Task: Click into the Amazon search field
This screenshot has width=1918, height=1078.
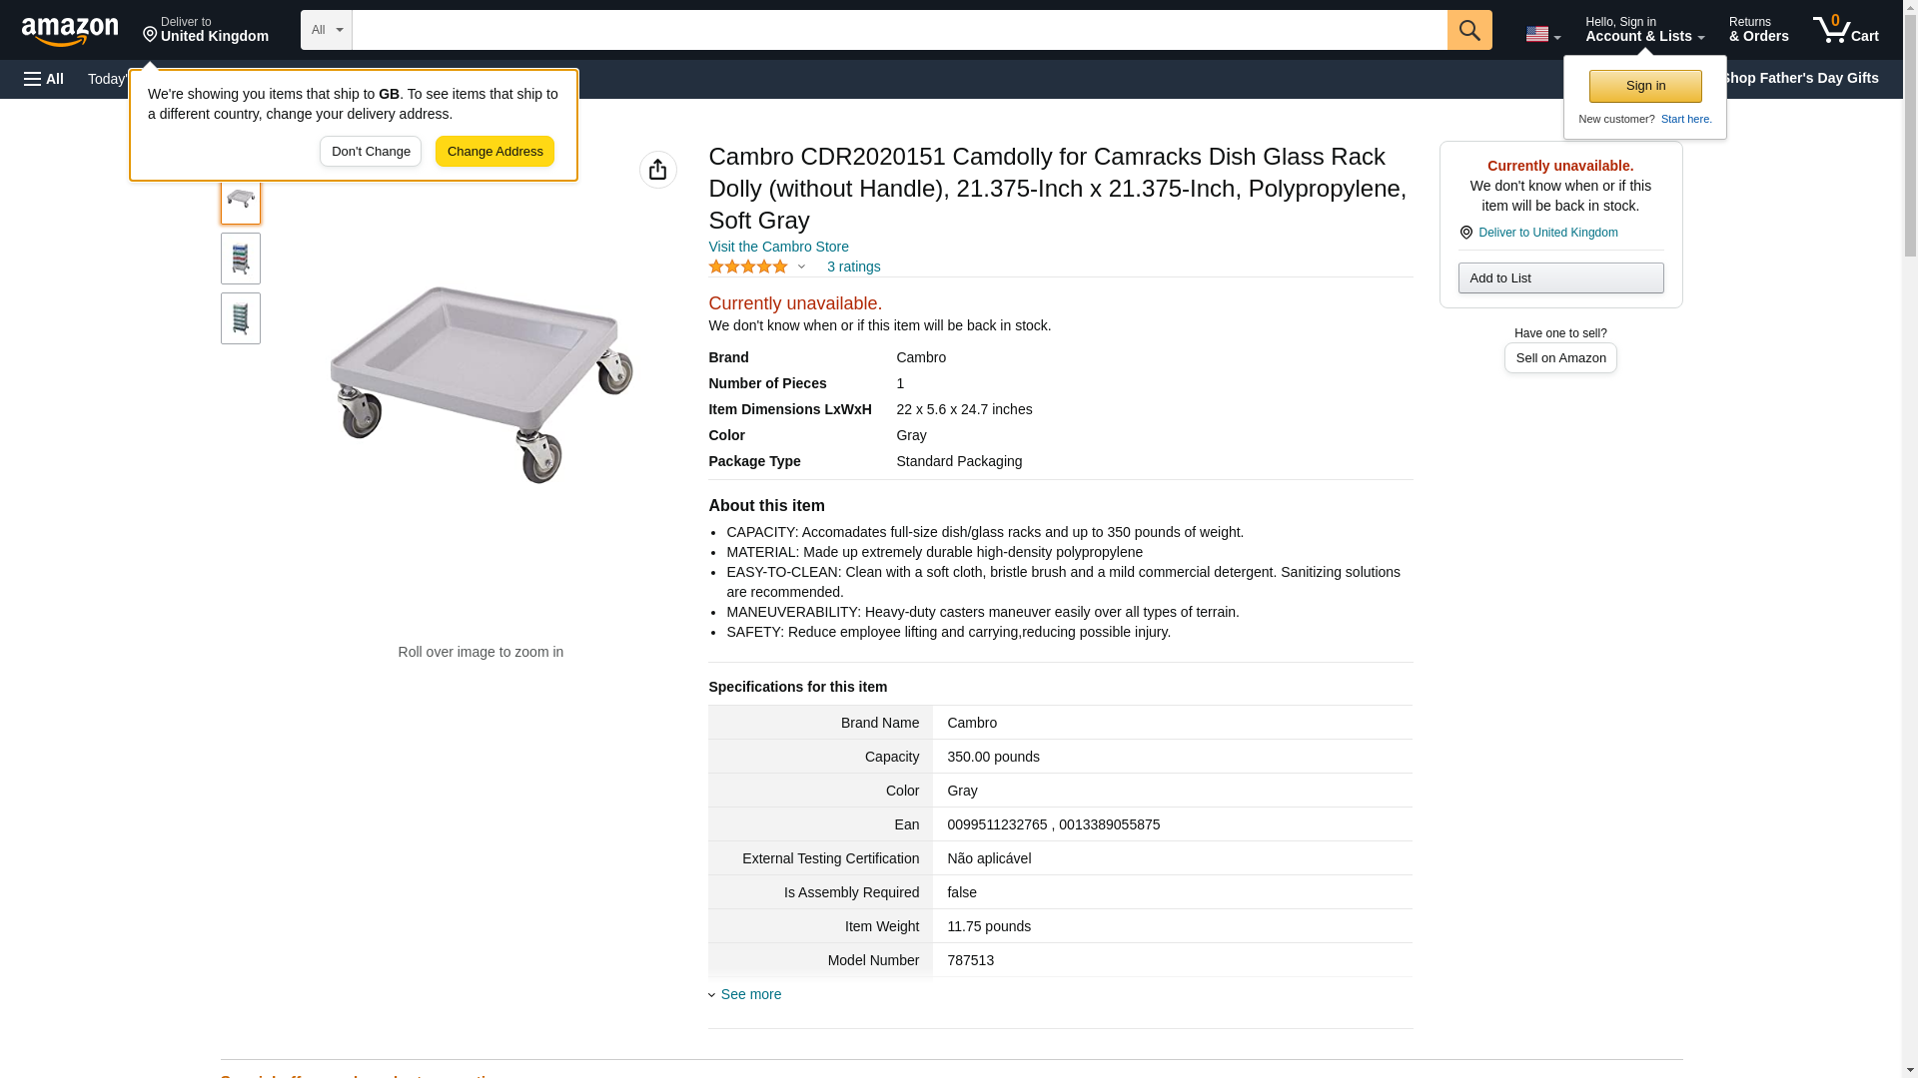Action: pyautogui.click(x=899, y=30)
